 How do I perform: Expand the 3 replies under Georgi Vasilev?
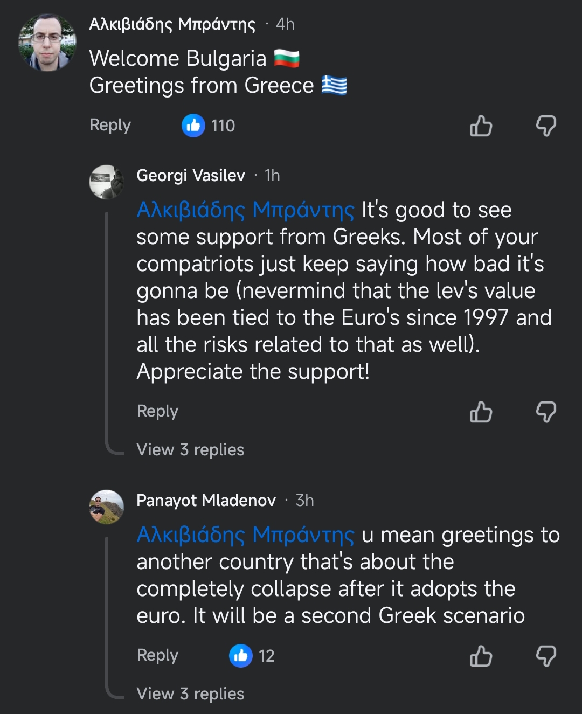point(190,450)
